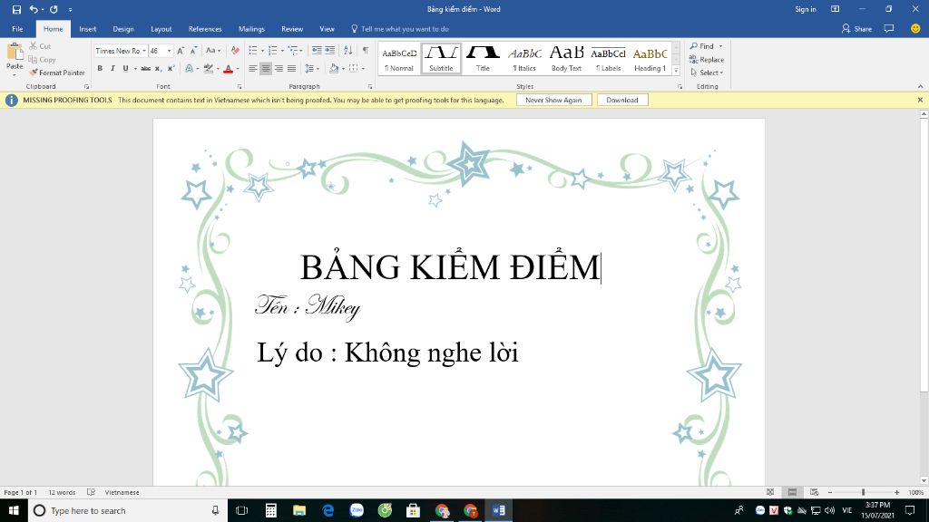Clear all formatting
This screenshot has width=929, height=522.
[x=235, y=51]
